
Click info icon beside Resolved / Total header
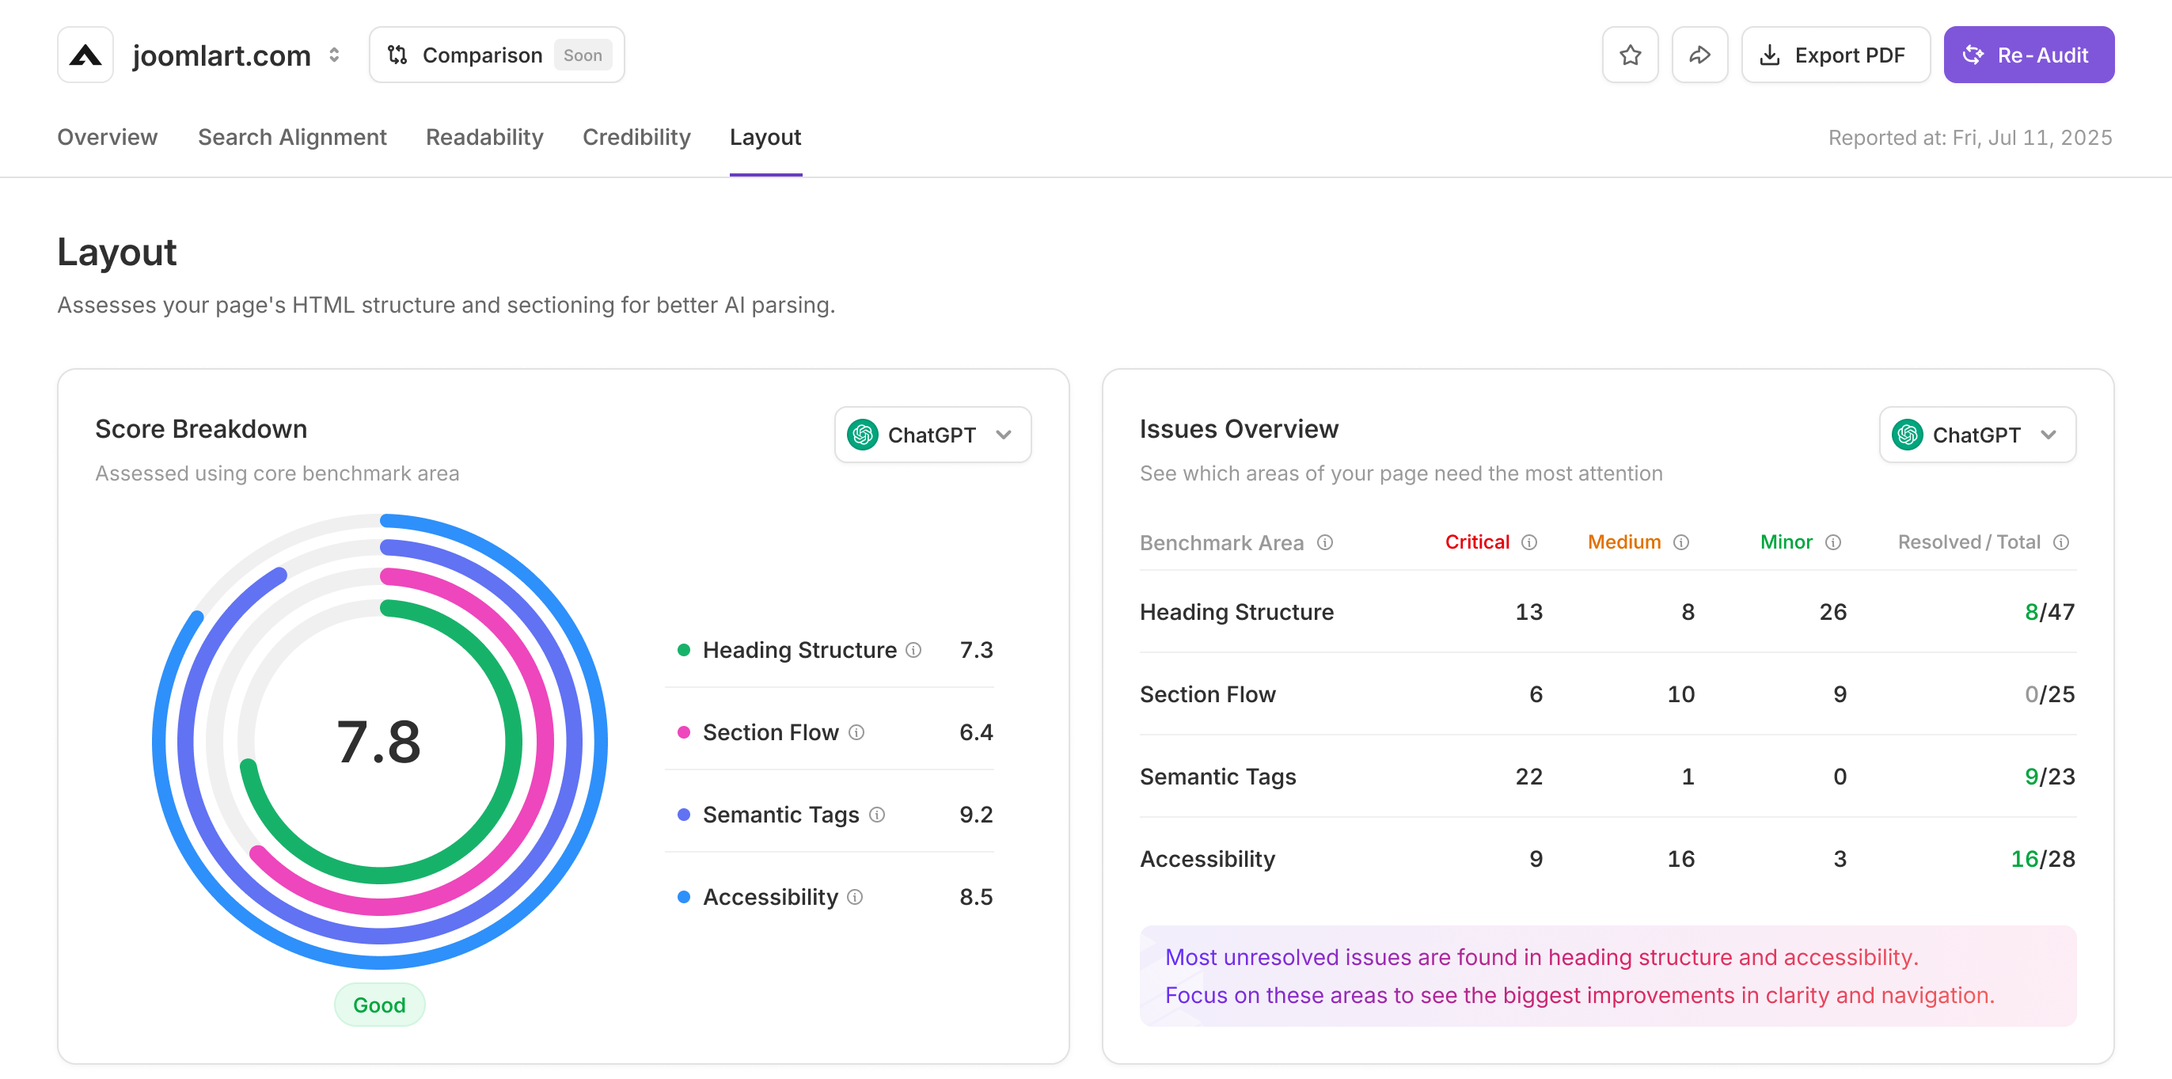(x=2060, y=542)
